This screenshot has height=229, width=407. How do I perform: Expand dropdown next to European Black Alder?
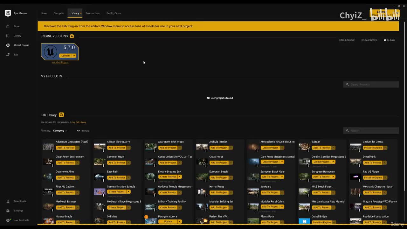(282, 177)
